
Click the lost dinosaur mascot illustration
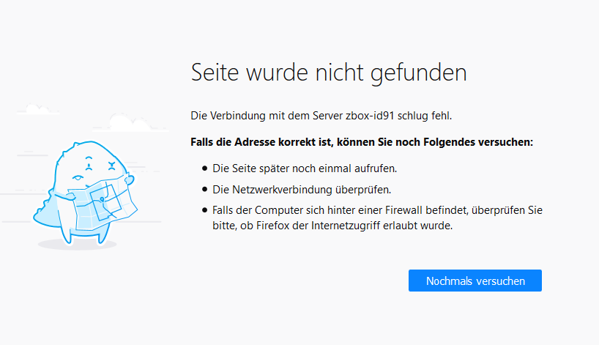(x=85, y=193)
